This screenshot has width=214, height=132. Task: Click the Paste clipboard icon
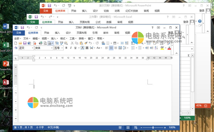81,43
